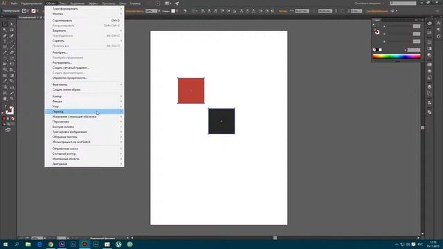Viewport: 443px width, 249px height.
Task: Select the Gradient tool
Action: tap(12, 75)
